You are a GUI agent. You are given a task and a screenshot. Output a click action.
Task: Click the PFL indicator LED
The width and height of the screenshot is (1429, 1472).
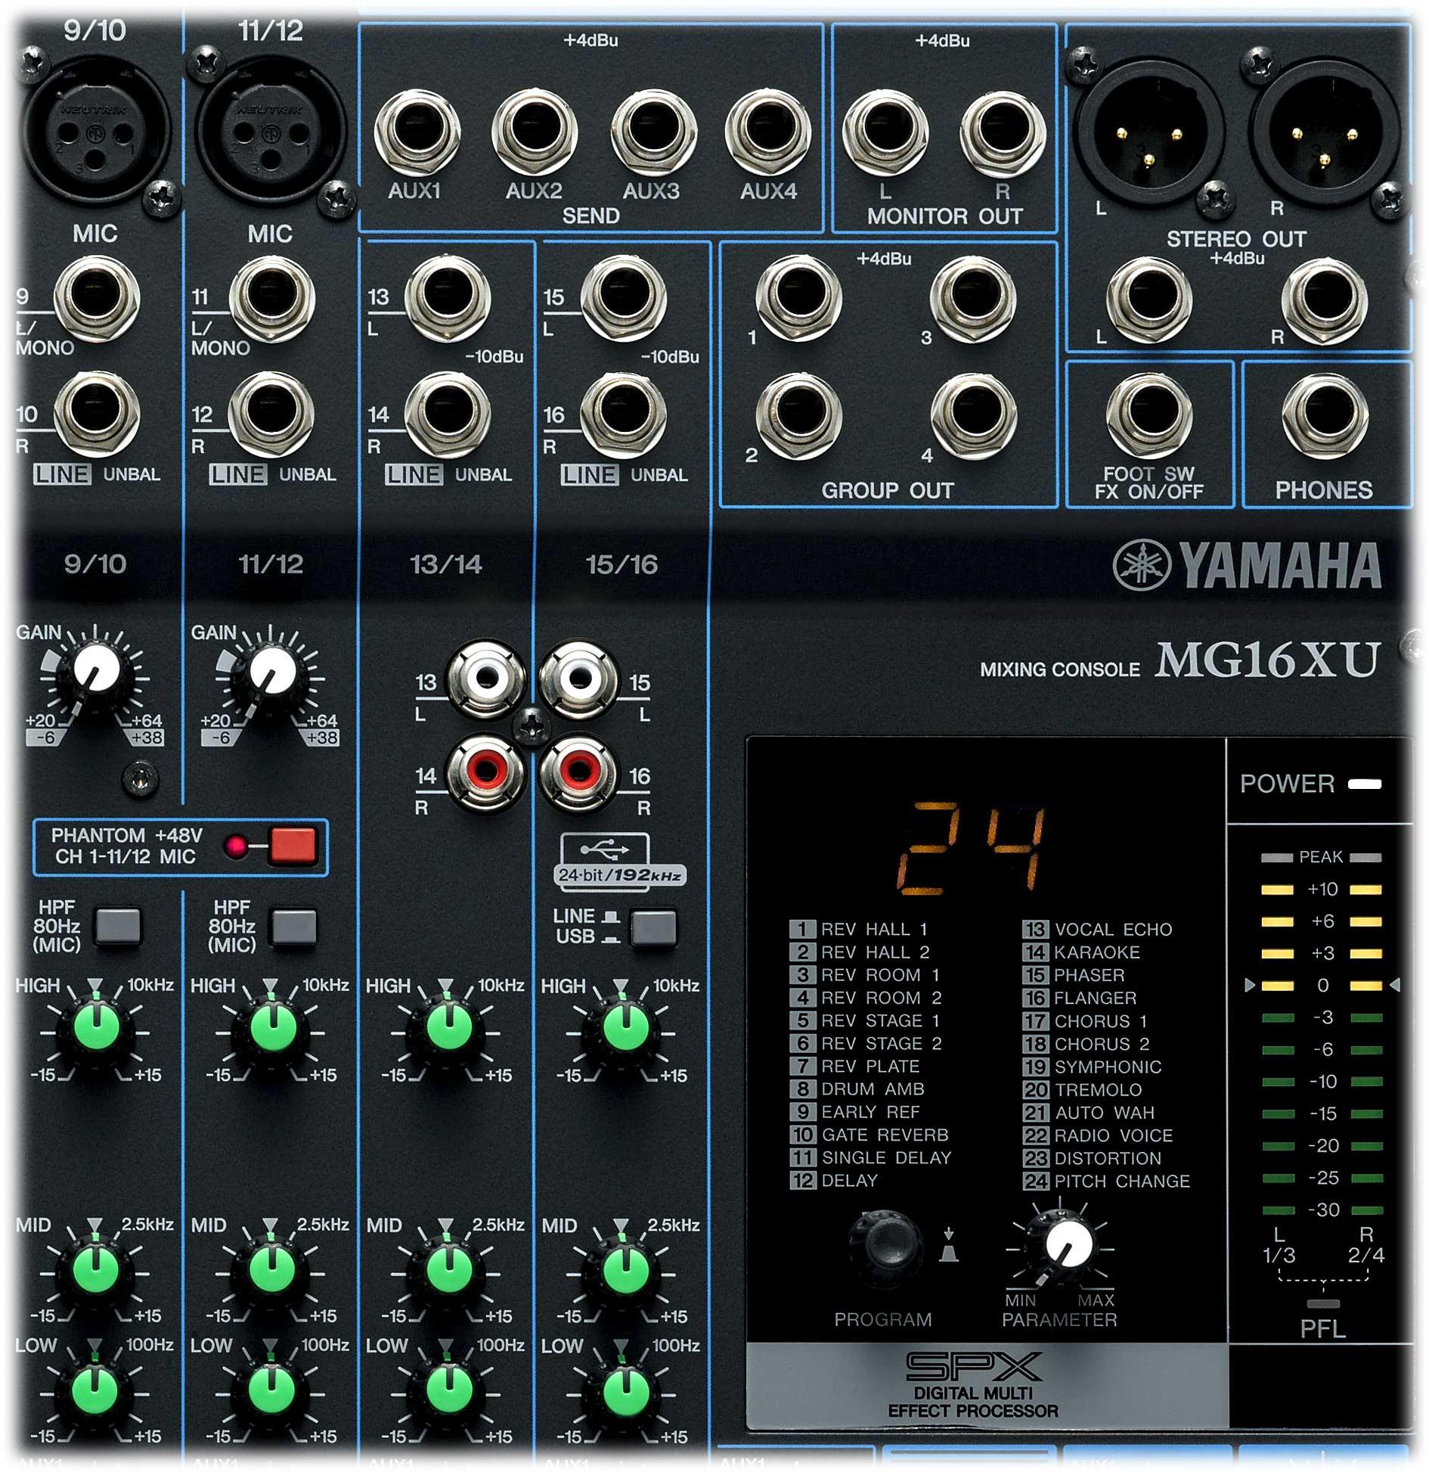[1323, 1304]
